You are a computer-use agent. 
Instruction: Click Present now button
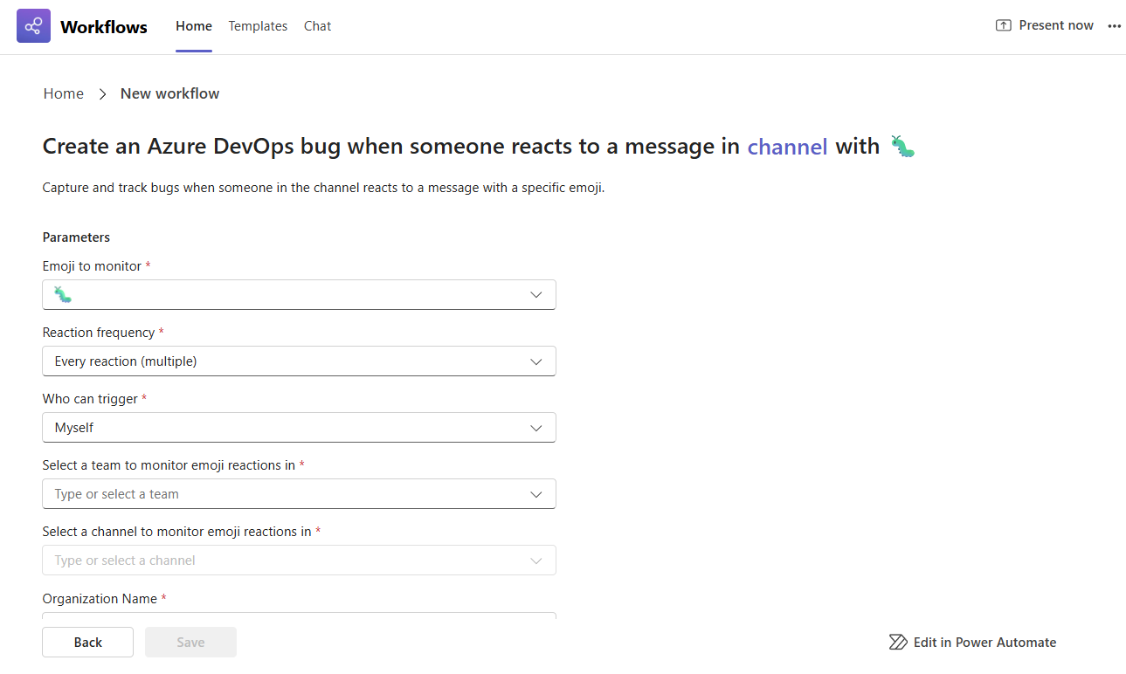[1045, 25]
